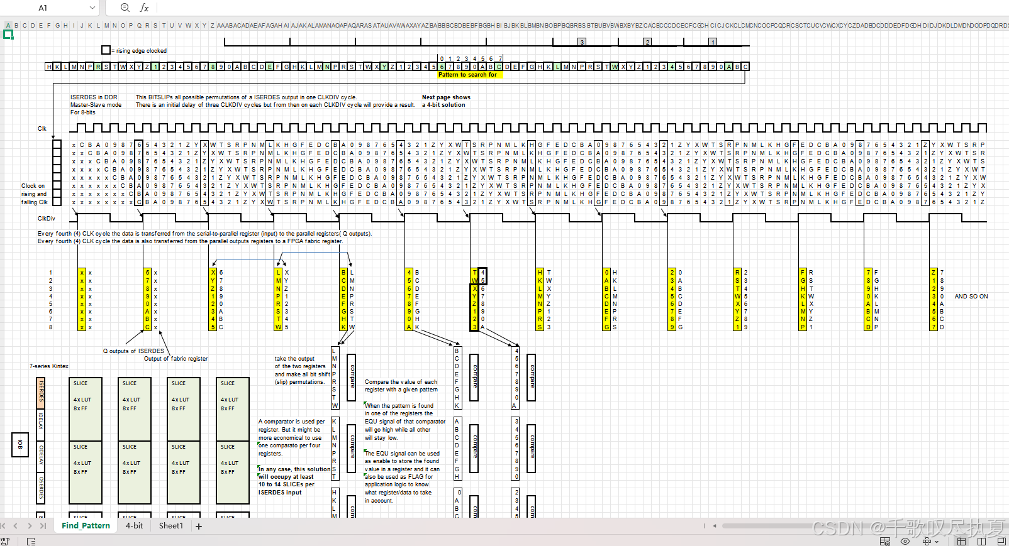Image resolution: width=1009 pixels, height=546 pixels.
Task: Switch to page break preview icon
Action: [x=982, y=541]
